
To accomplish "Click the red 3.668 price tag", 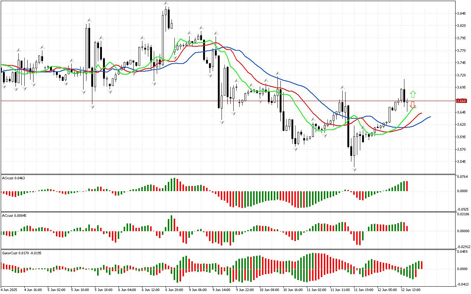I will point(461,101).
